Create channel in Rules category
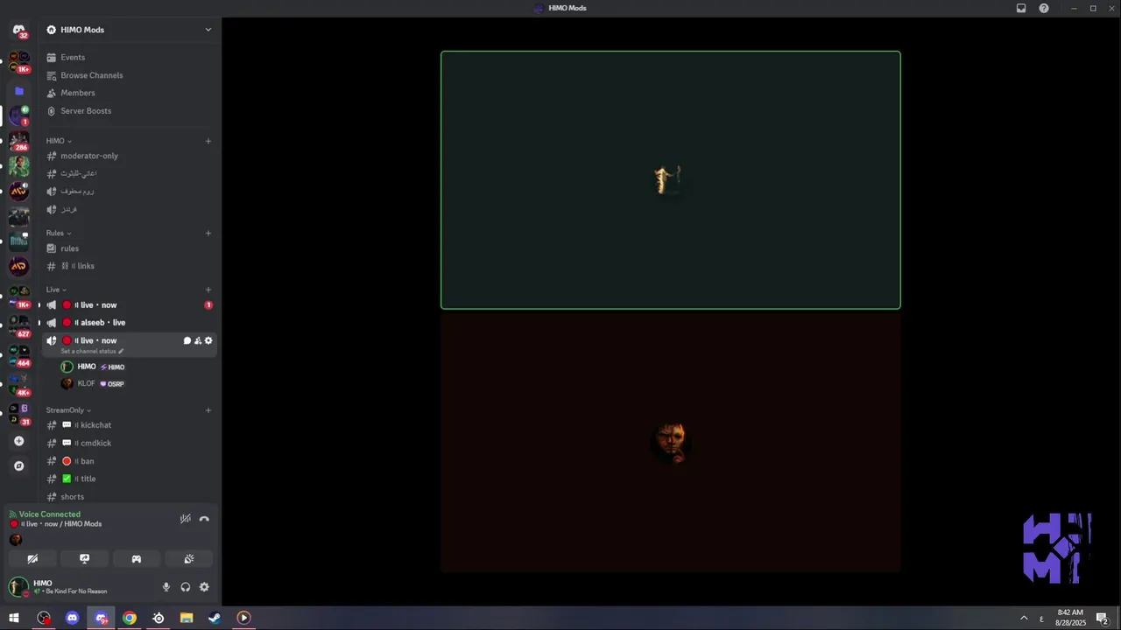This screenshot has width=1121, height=630. [208, 233]
